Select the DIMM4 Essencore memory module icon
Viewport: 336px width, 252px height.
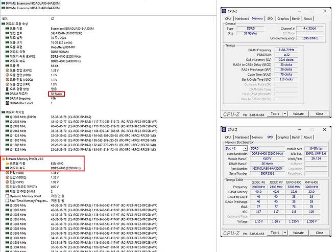4,9
